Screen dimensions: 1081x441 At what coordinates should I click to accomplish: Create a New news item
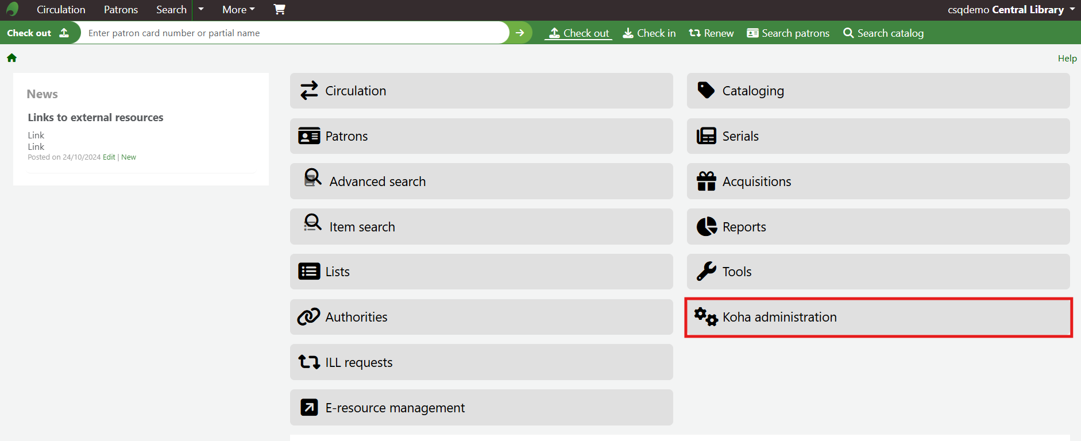129,157
